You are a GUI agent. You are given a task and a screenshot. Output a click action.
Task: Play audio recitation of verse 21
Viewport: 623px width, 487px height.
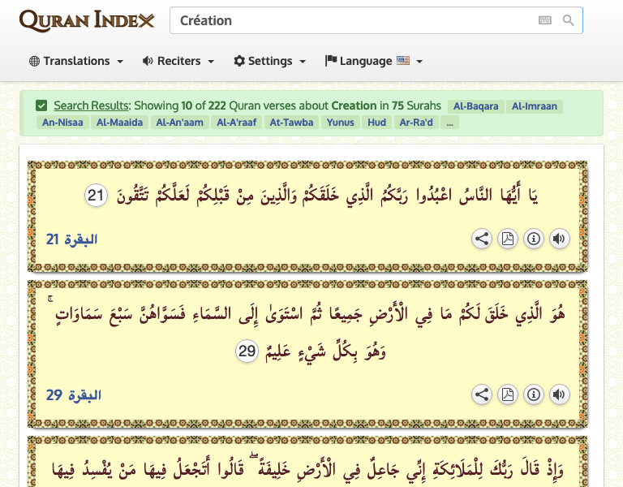(x=559, y=239)
